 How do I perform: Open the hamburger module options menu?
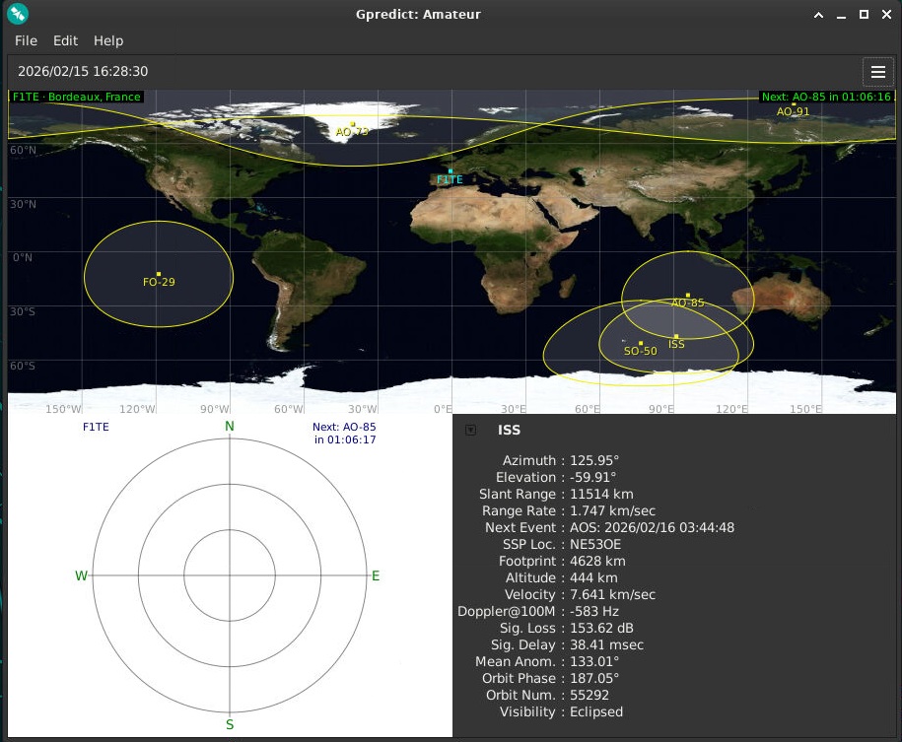[877, 72]
